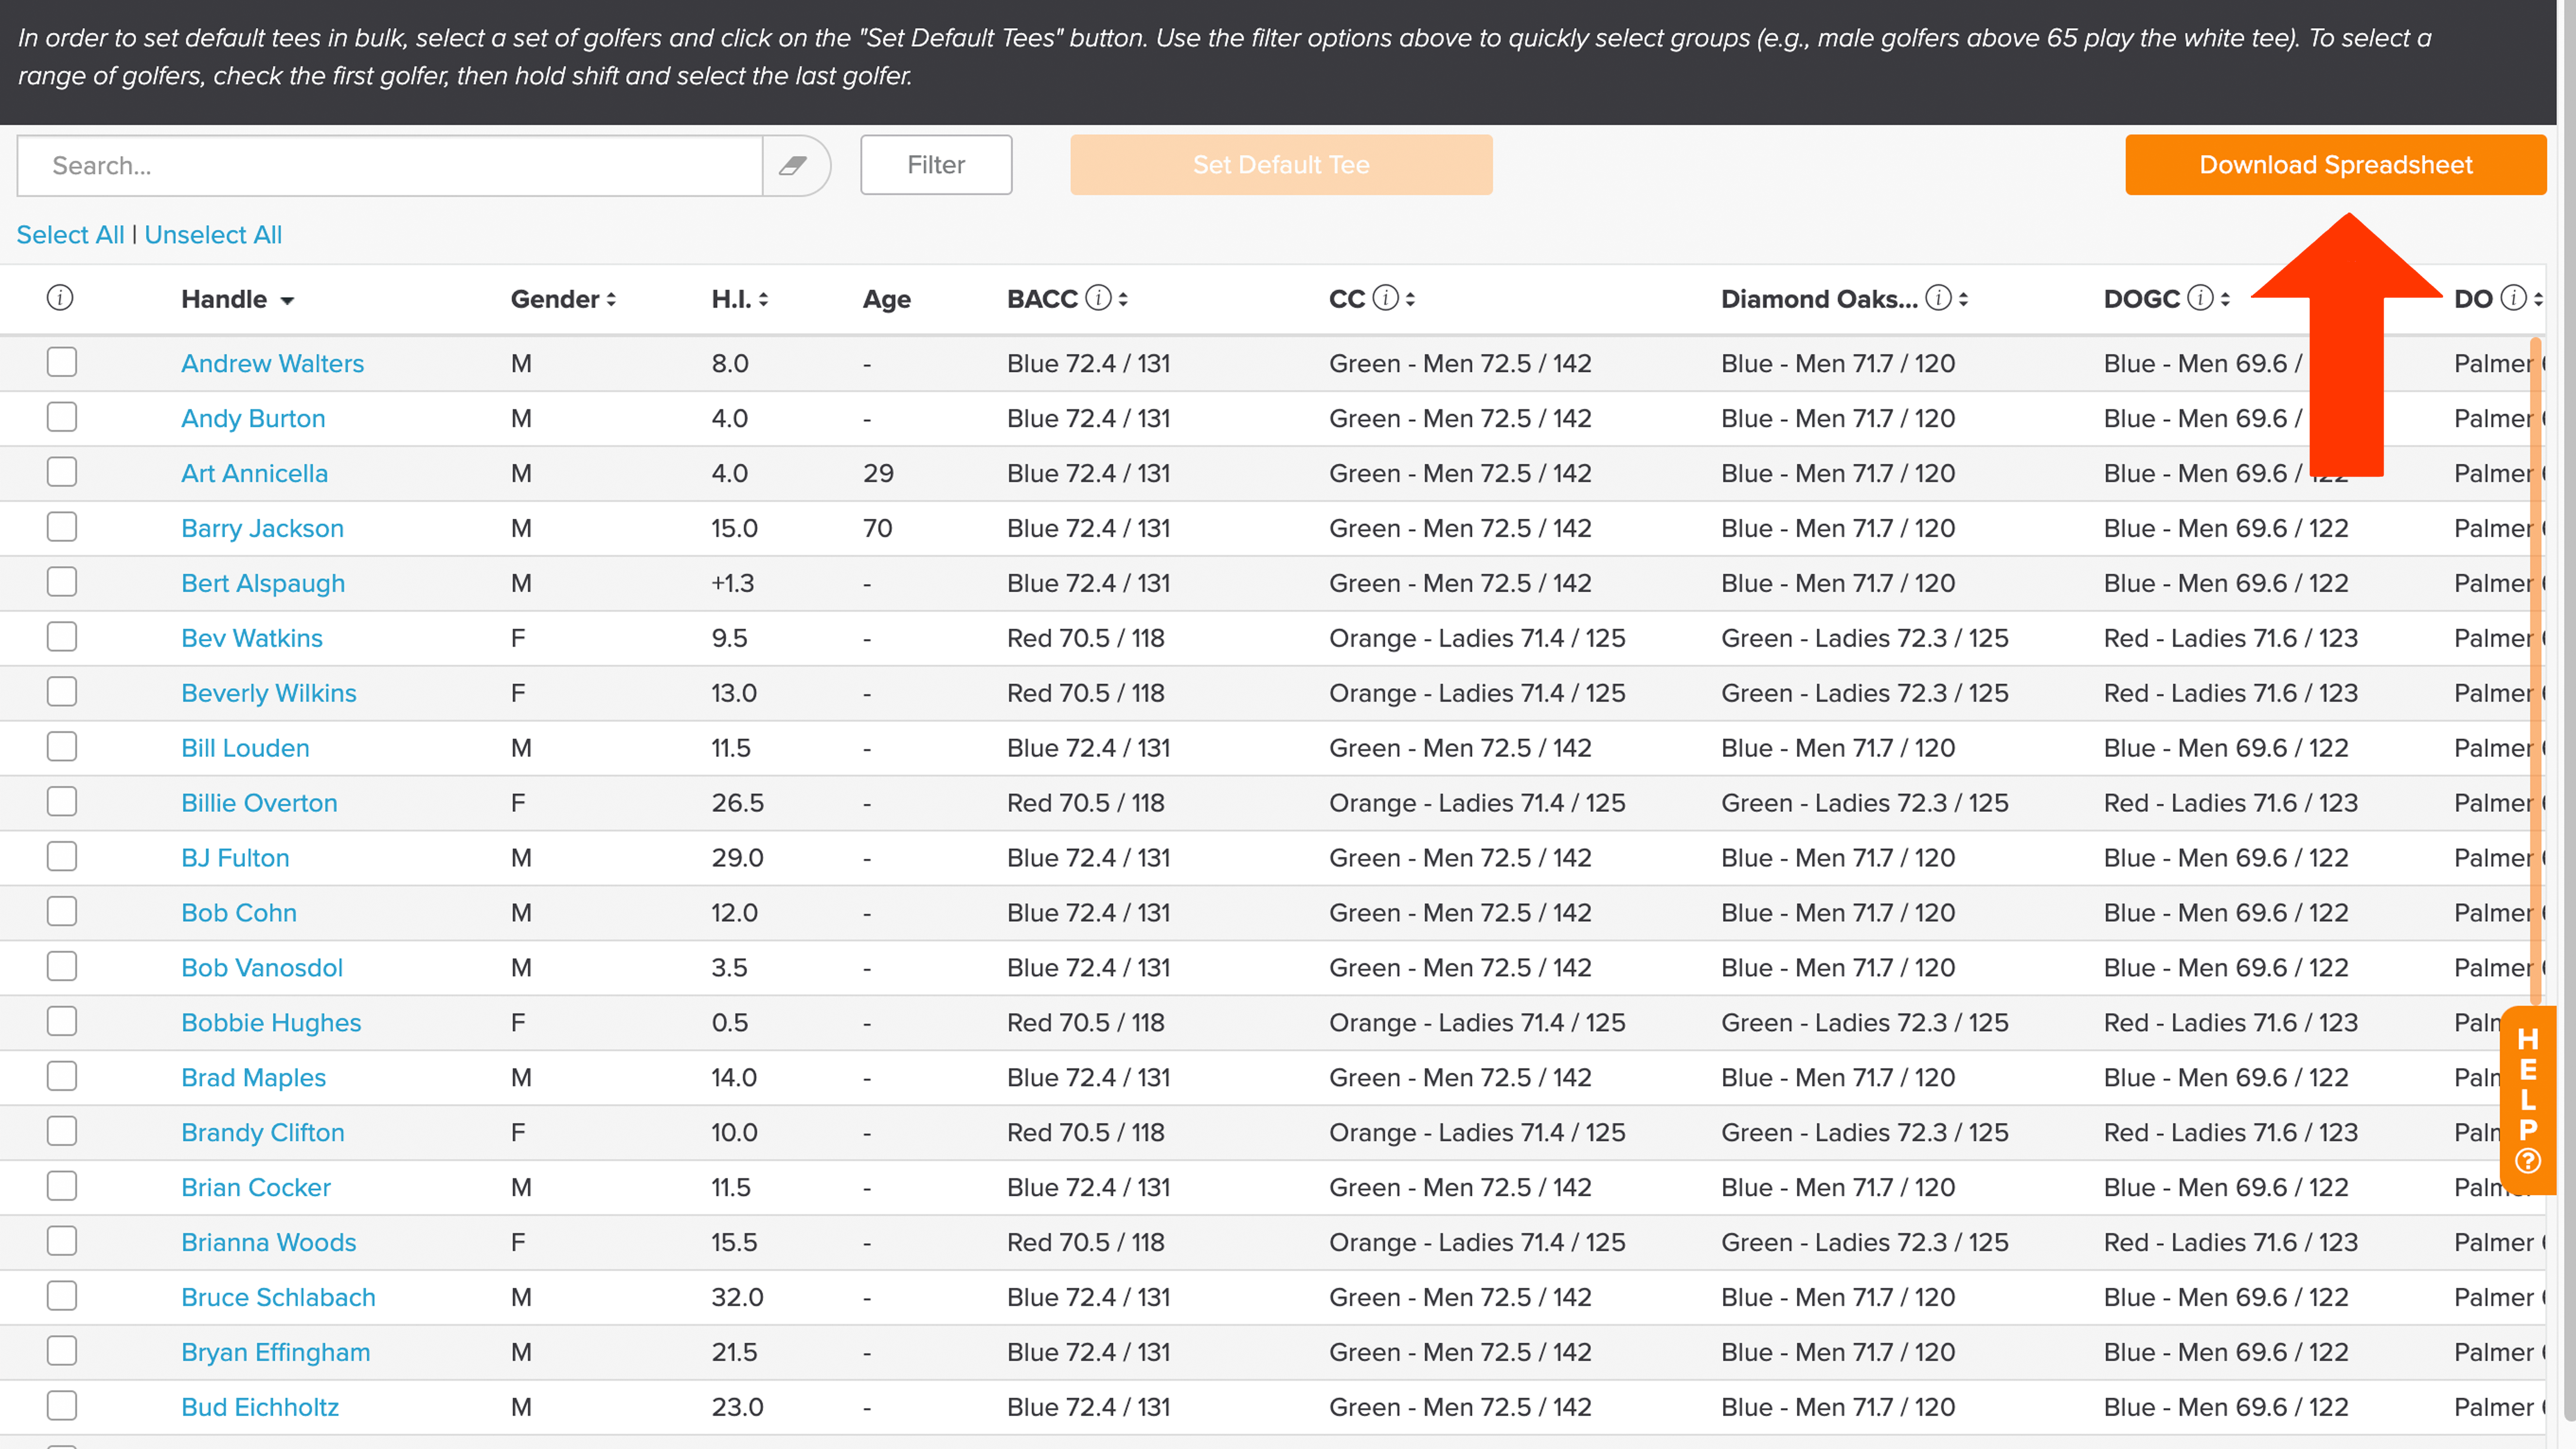
Task: Check the box for Billie Overton
Action: (x=62, y=802)
